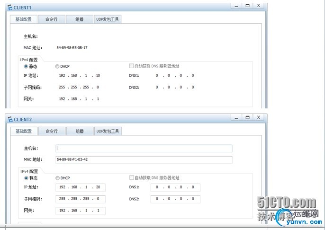Open 组播 tab in CLIENT2 window
The height and width of the screenshot is (230, 325).
[x=80, y=131]
